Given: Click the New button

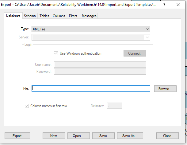Looking at the screenshot, I should pos(54,136).
